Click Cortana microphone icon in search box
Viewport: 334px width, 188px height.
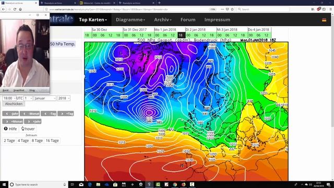pos(65,184)
